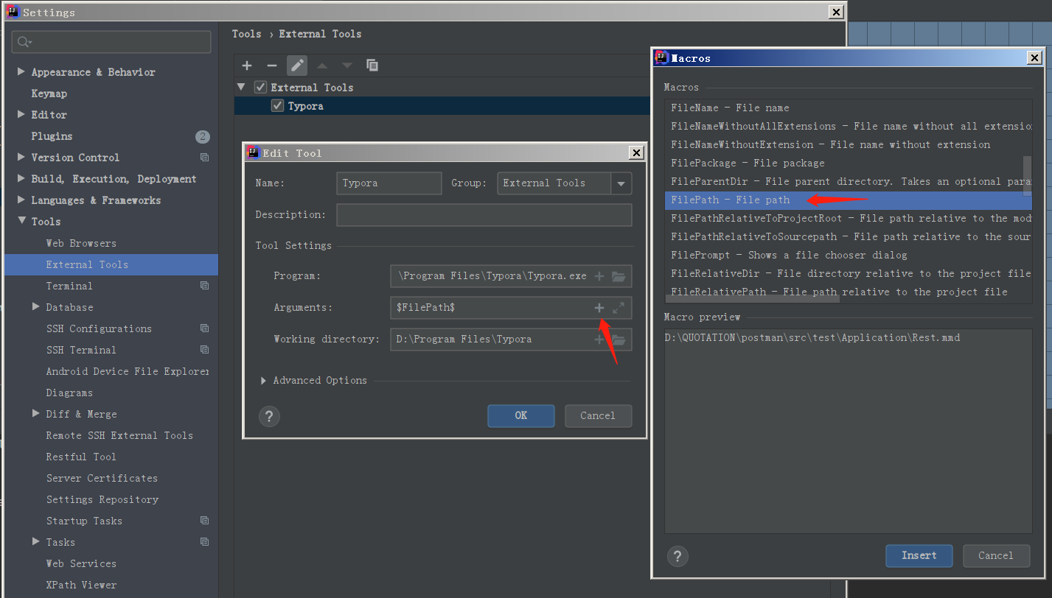The height and width of the screenshot is (598, 1052).
Task: Edit the Typora tool settings
Action: 296,66
